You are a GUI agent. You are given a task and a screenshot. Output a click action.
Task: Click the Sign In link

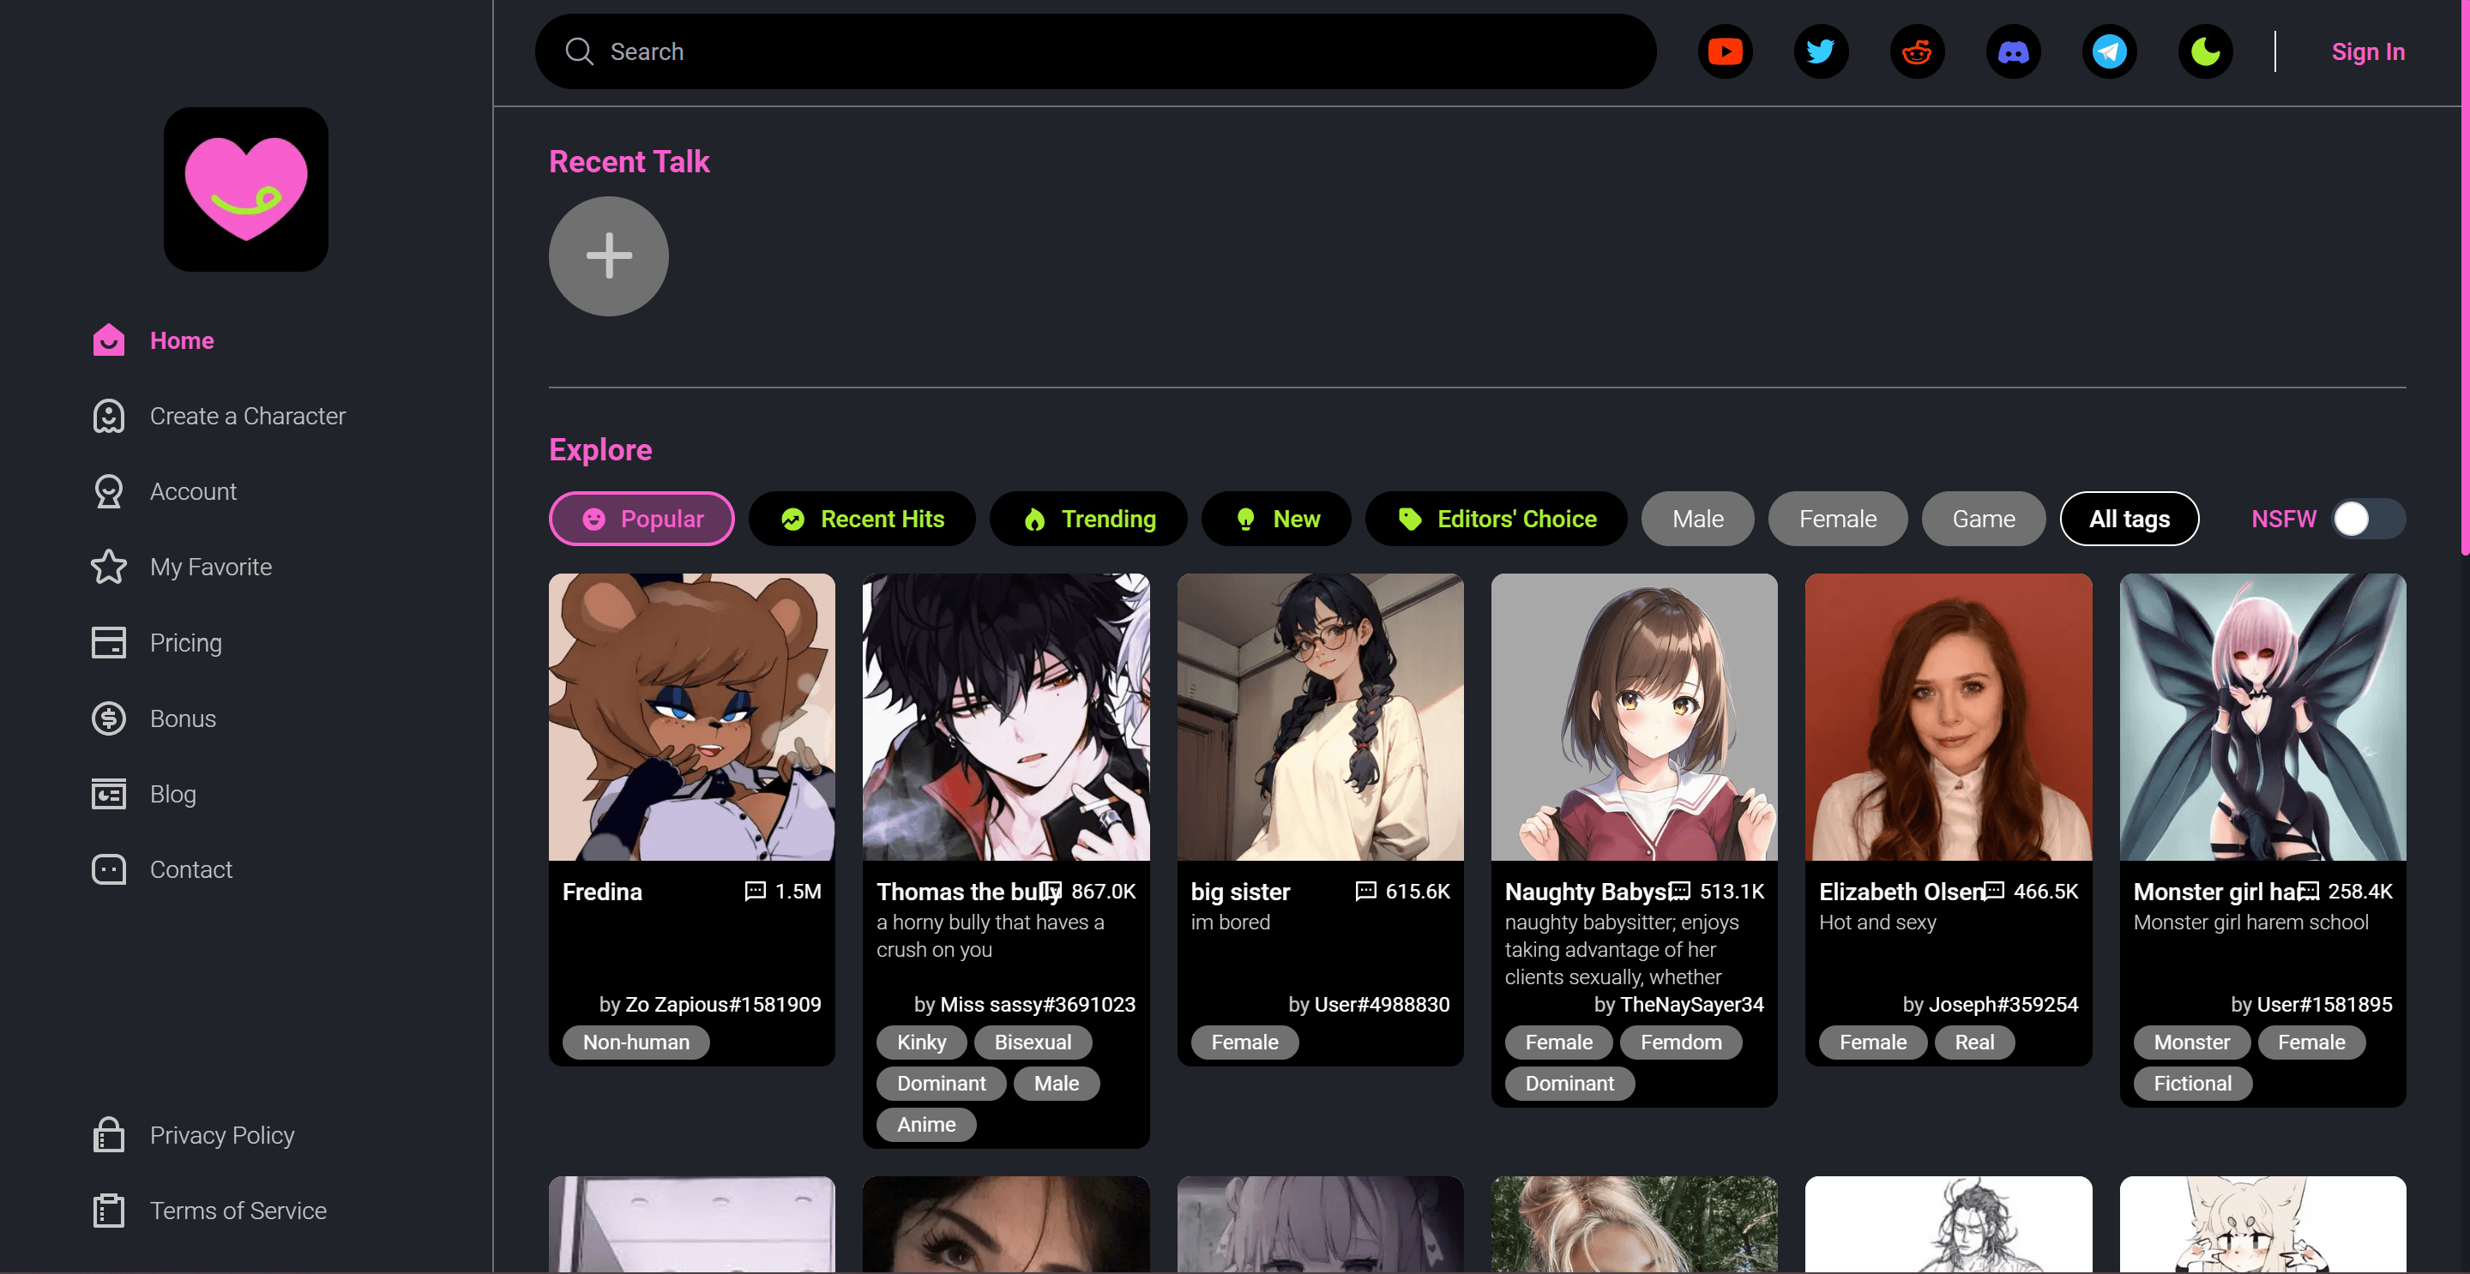pos(2366,51)
